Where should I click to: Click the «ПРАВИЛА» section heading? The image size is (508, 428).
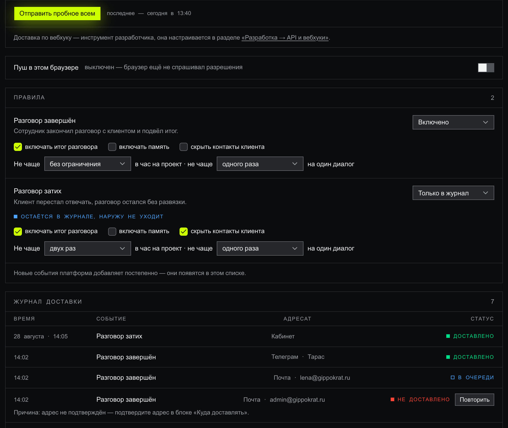tap(29, 98)
